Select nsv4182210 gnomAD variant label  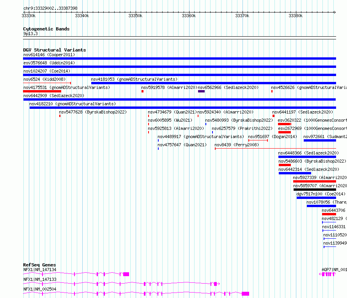[x=73, y=104]
